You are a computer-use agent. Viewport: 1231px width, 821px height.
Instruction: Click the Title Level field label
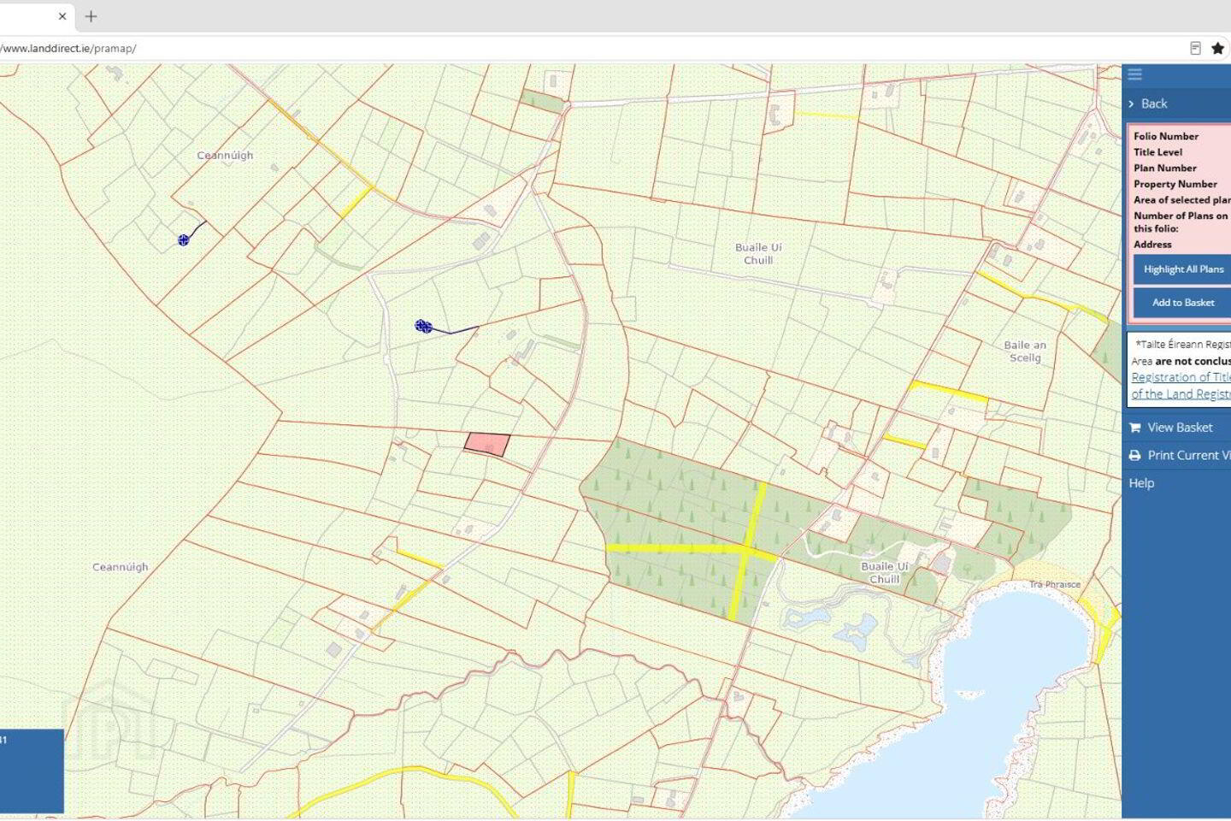[x=1158, y=152]
